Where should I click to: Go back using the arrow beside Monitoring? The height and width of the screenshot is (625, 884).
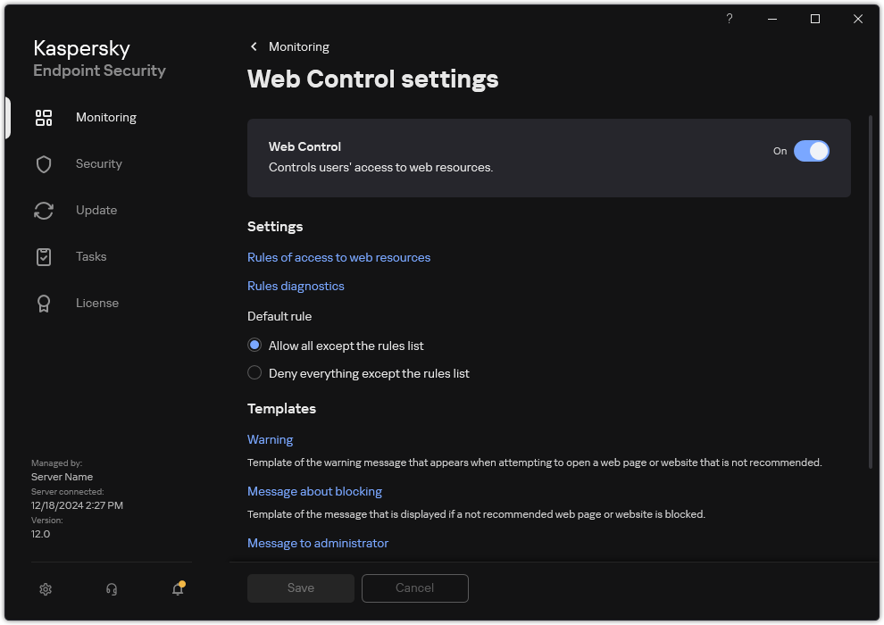click(x=254, y=46)
